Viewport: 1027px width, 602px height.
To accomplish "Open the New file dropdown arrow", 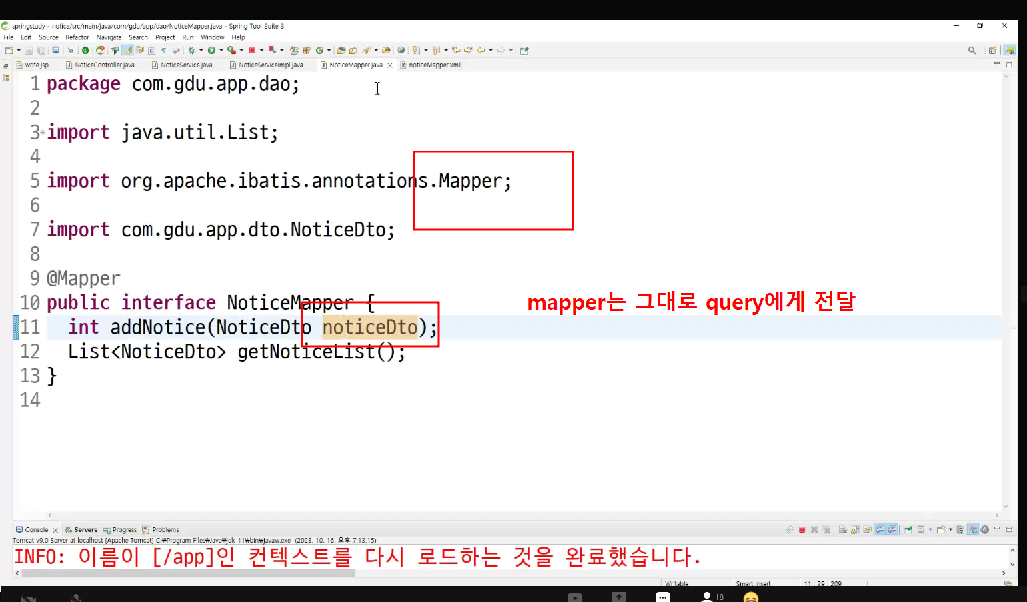I will (19, 50).
